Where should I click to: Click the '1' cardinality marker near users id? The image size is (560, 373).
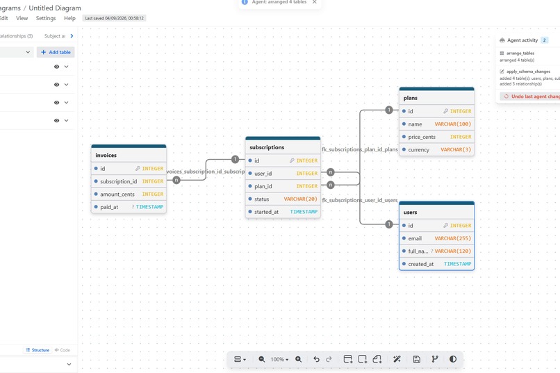click(x=389, y=224)
